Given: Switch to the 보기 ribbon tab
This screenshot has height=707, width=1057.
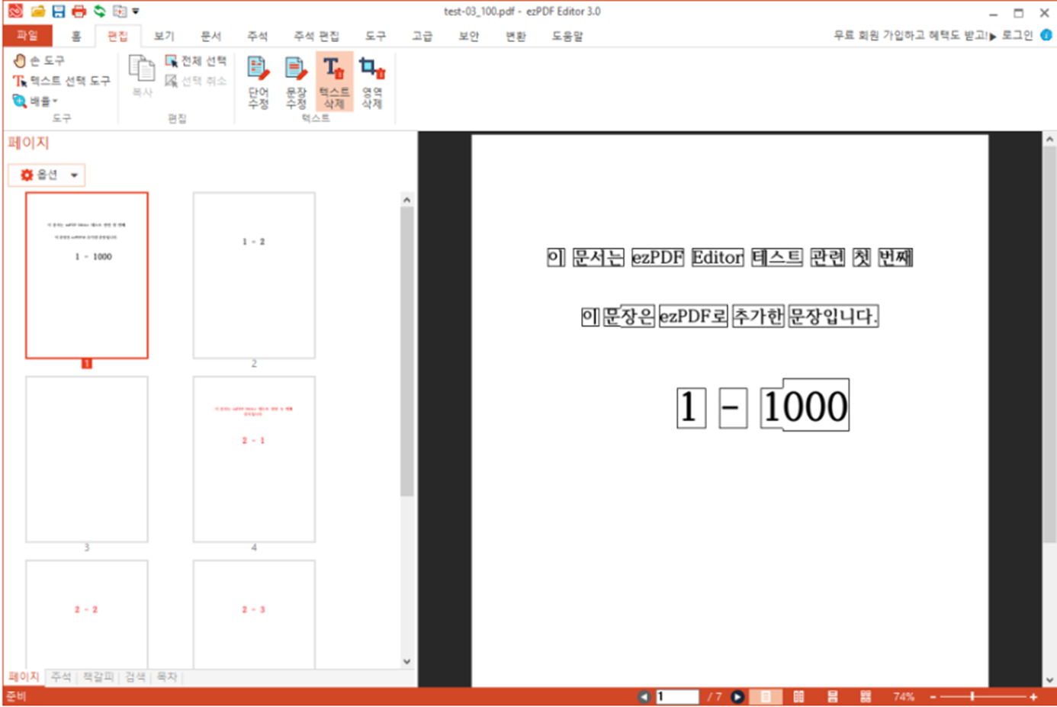Looking at the screenshot, I should pos(164,36).
